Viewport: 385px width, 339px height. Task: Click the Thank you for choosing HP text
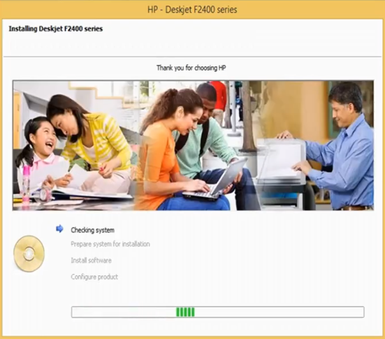click(191, 68)
